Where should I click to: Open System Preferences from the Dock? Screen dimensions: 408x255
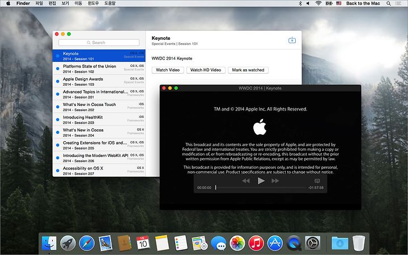tap(312, 243)
